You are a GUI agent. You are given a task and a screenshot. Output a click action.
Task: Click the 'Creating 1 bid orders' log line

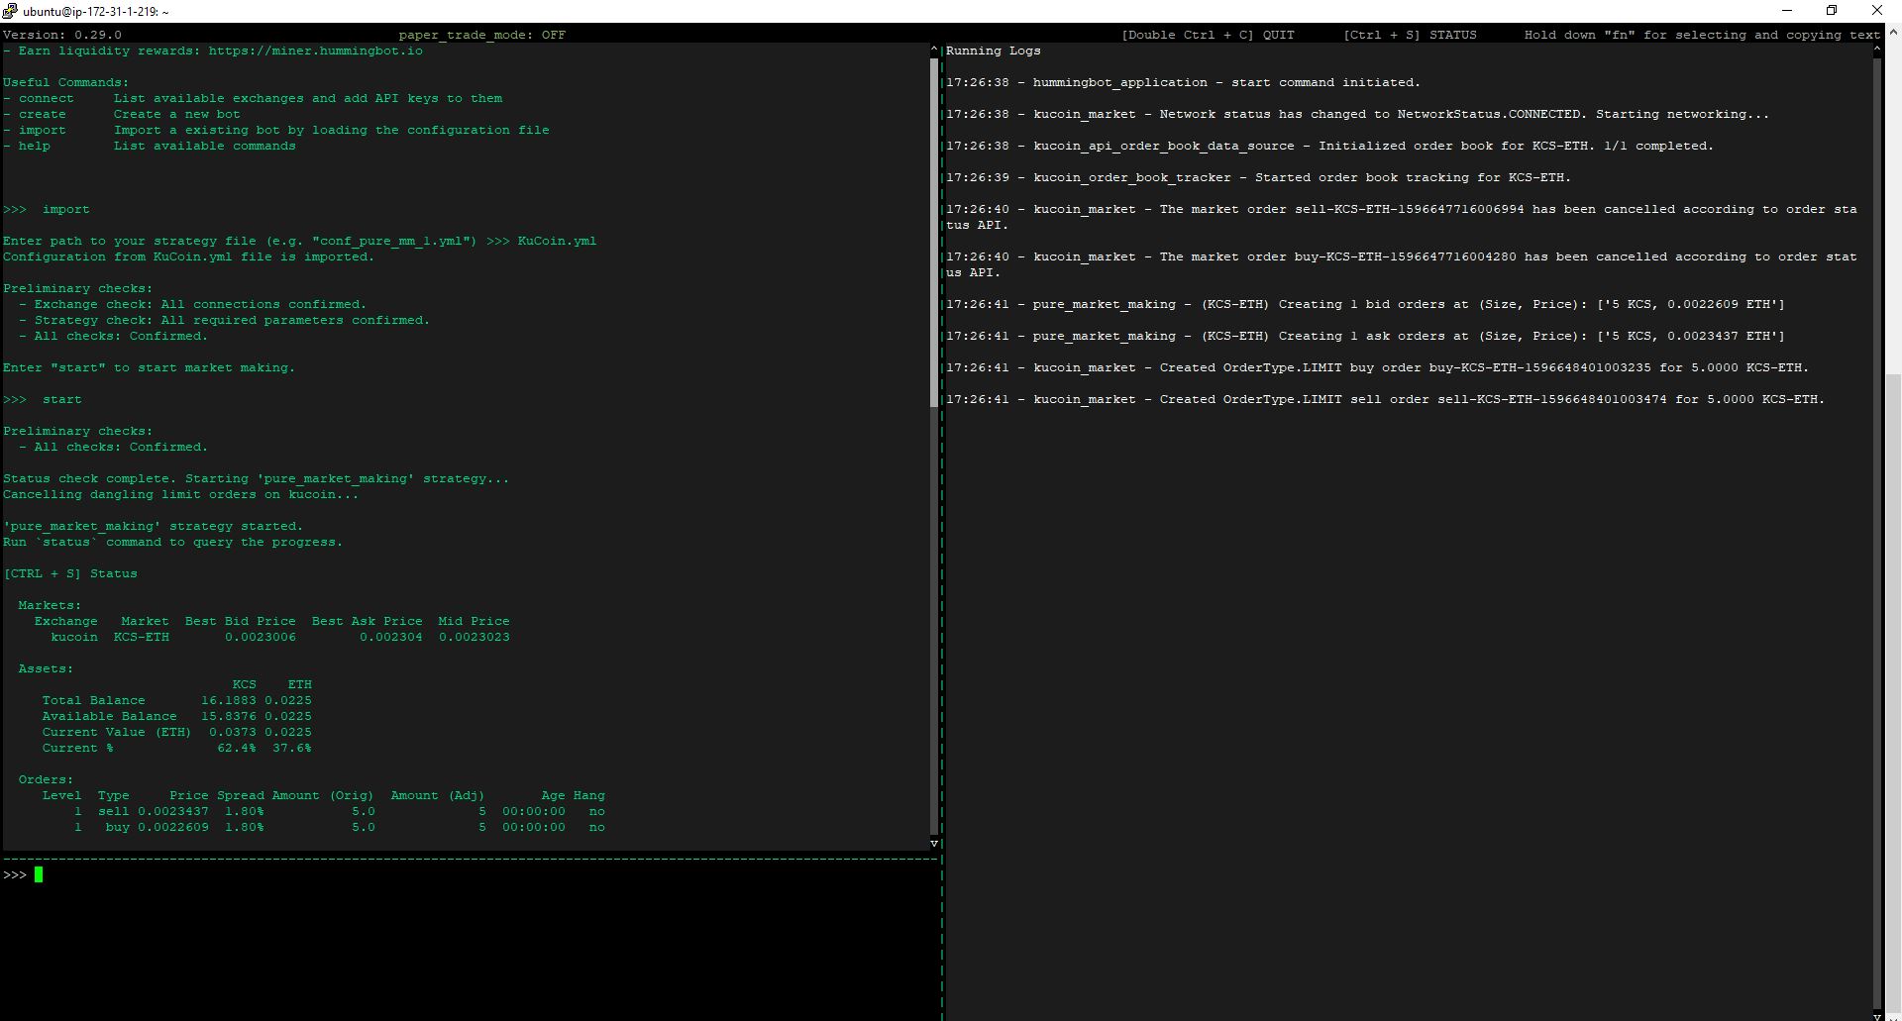[x=1365, y=304]
